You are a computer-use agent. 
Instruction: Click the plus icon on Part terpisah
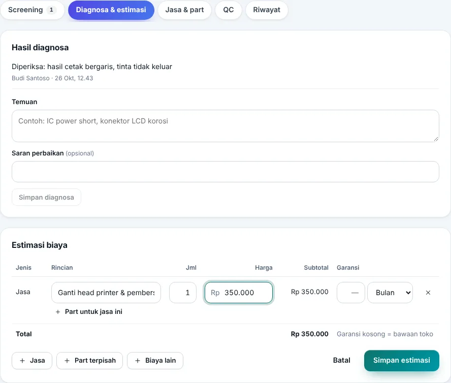[x=67, y=361]
